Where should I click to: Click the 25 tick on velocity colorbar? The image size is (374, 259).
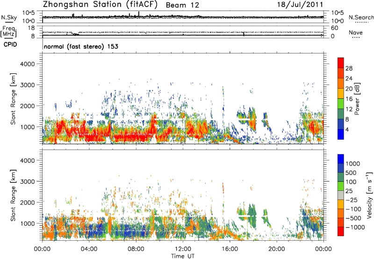click(x=349, y=191)
